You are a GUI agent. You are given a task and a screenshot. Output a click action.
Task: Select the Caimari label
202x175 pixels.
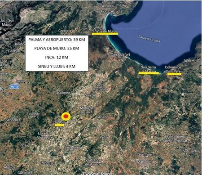14,51
